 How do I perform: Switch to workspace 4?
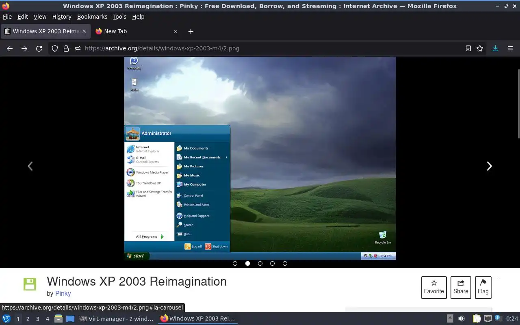[x=47, y=319]
